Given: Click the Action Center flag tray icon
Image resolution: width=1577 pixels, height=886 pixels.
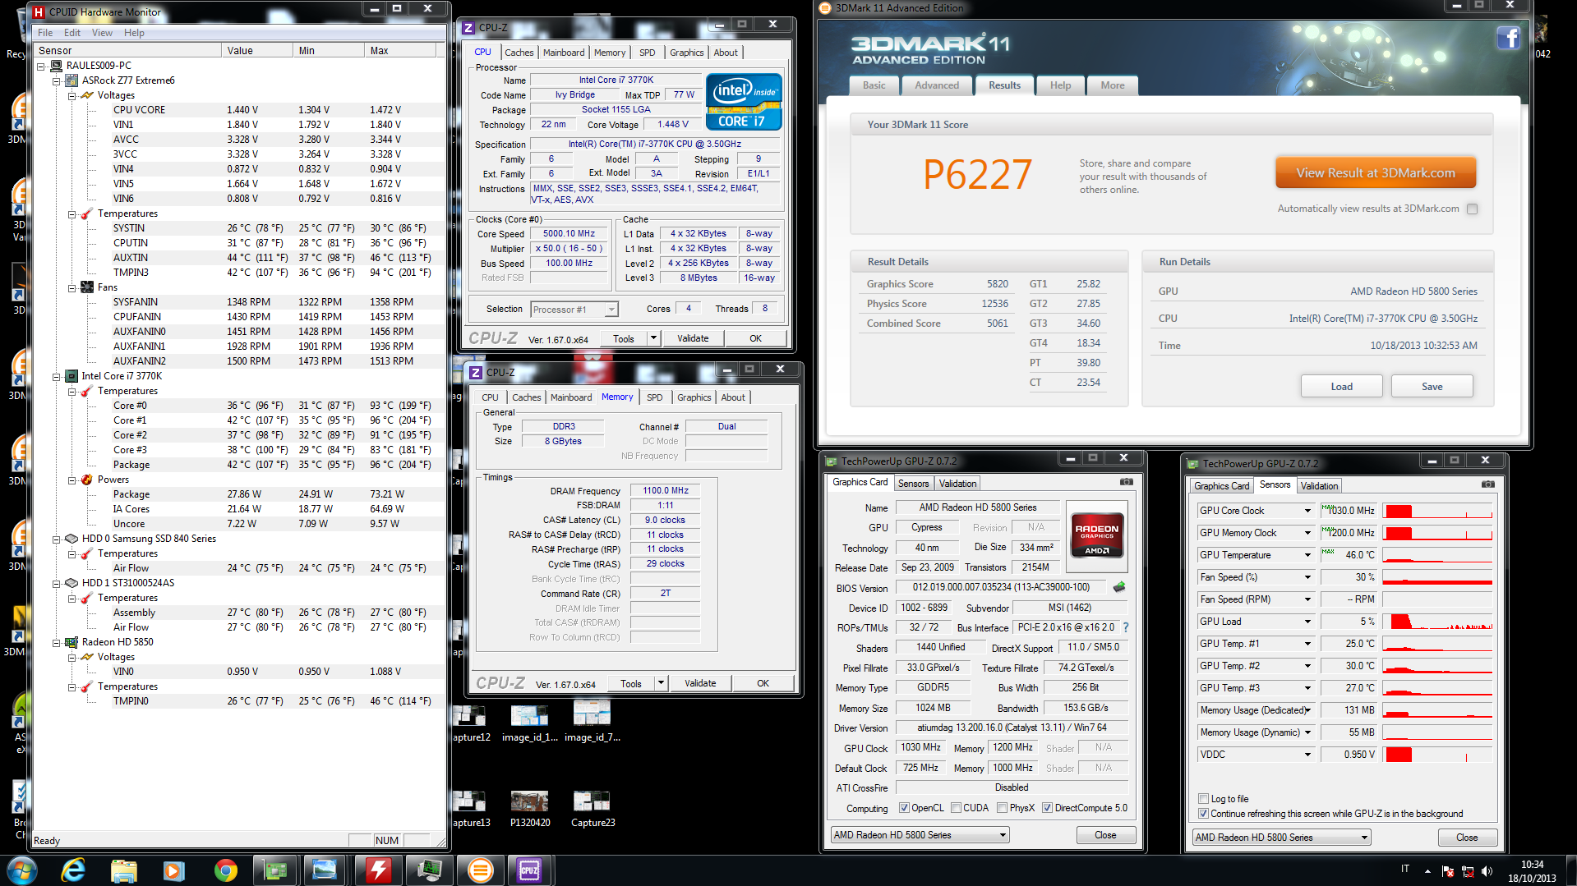Looking at the screenshot, I should click(x=1447, y=871).
